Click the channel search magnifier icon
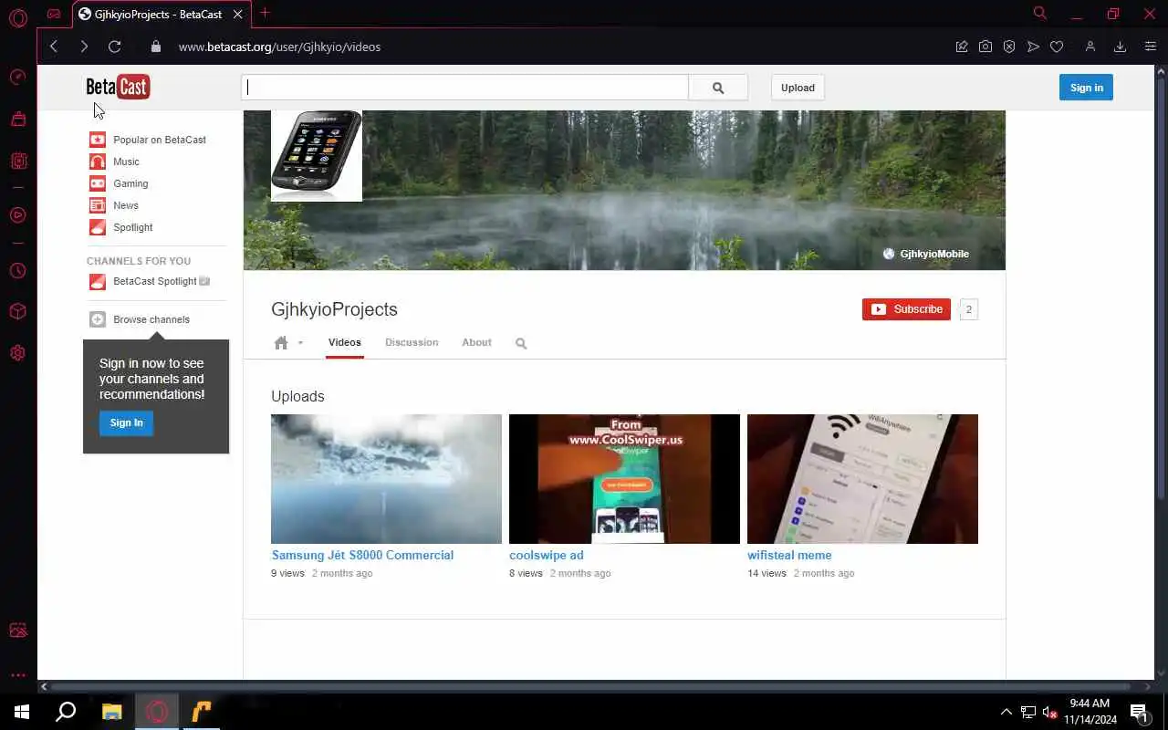The image size is (1168, 730). [521, 344]
